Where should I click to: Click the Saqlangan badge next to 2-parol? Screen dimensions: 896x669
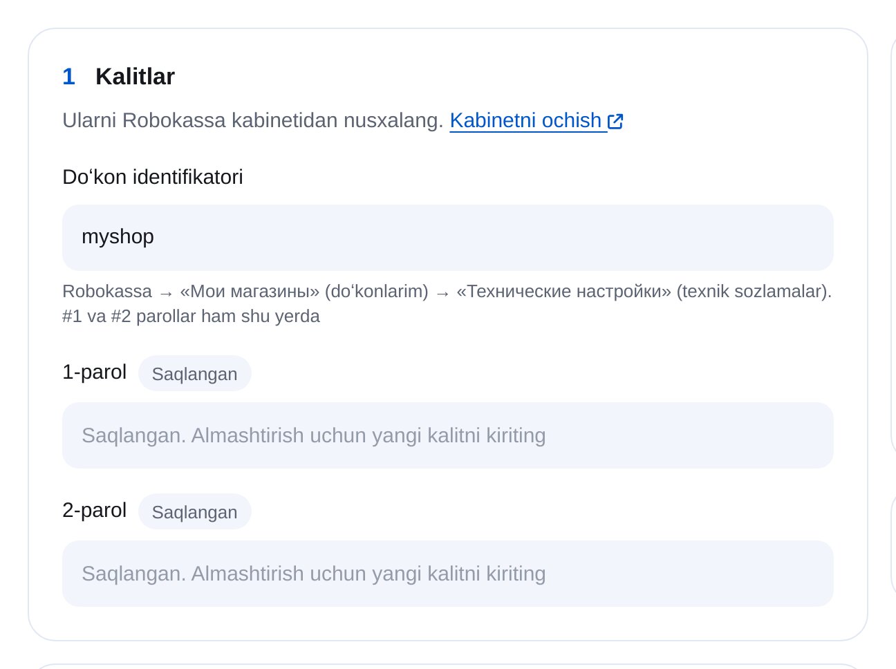[194, 511]
